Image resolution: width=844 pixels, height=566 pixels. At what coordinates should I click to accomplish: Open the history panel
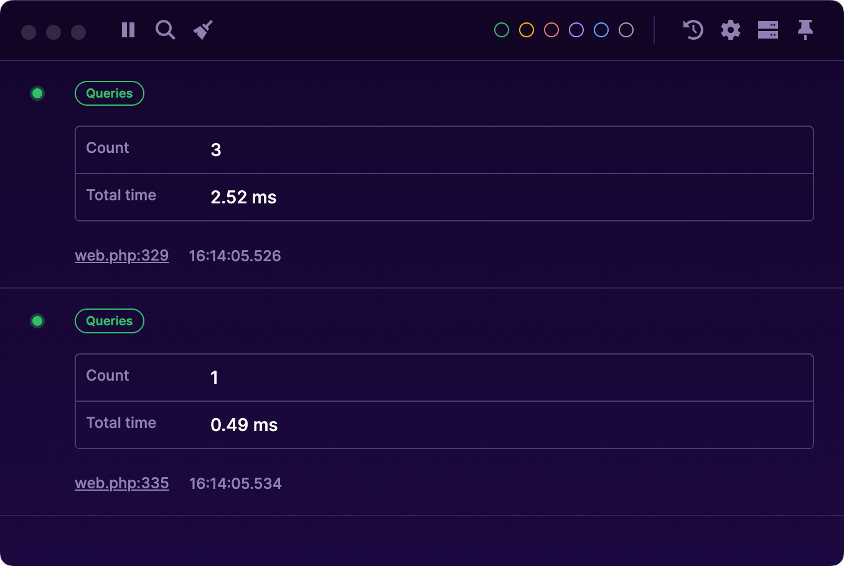(x=693, y=30)
